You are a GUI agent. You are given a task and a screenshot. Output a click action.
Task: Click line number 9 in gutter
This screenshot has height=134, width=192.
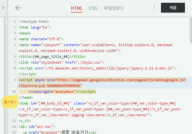pyautogui.click(x=15, y=80)
